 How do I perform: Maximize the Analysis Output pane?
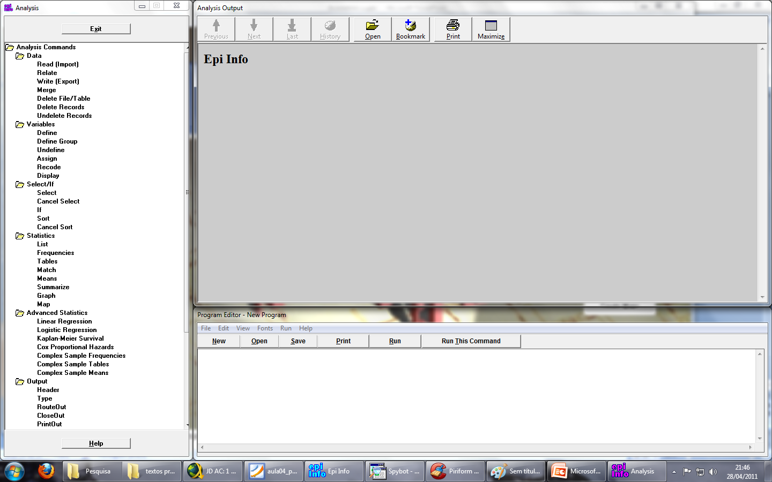pyautogui.click(x=491, y=29)
